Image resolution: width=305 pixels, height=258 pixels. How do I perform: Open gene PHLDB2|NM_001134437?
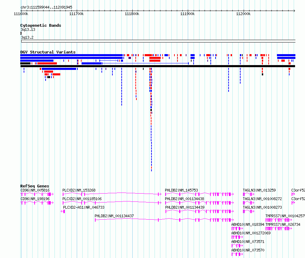pos(114,216)
